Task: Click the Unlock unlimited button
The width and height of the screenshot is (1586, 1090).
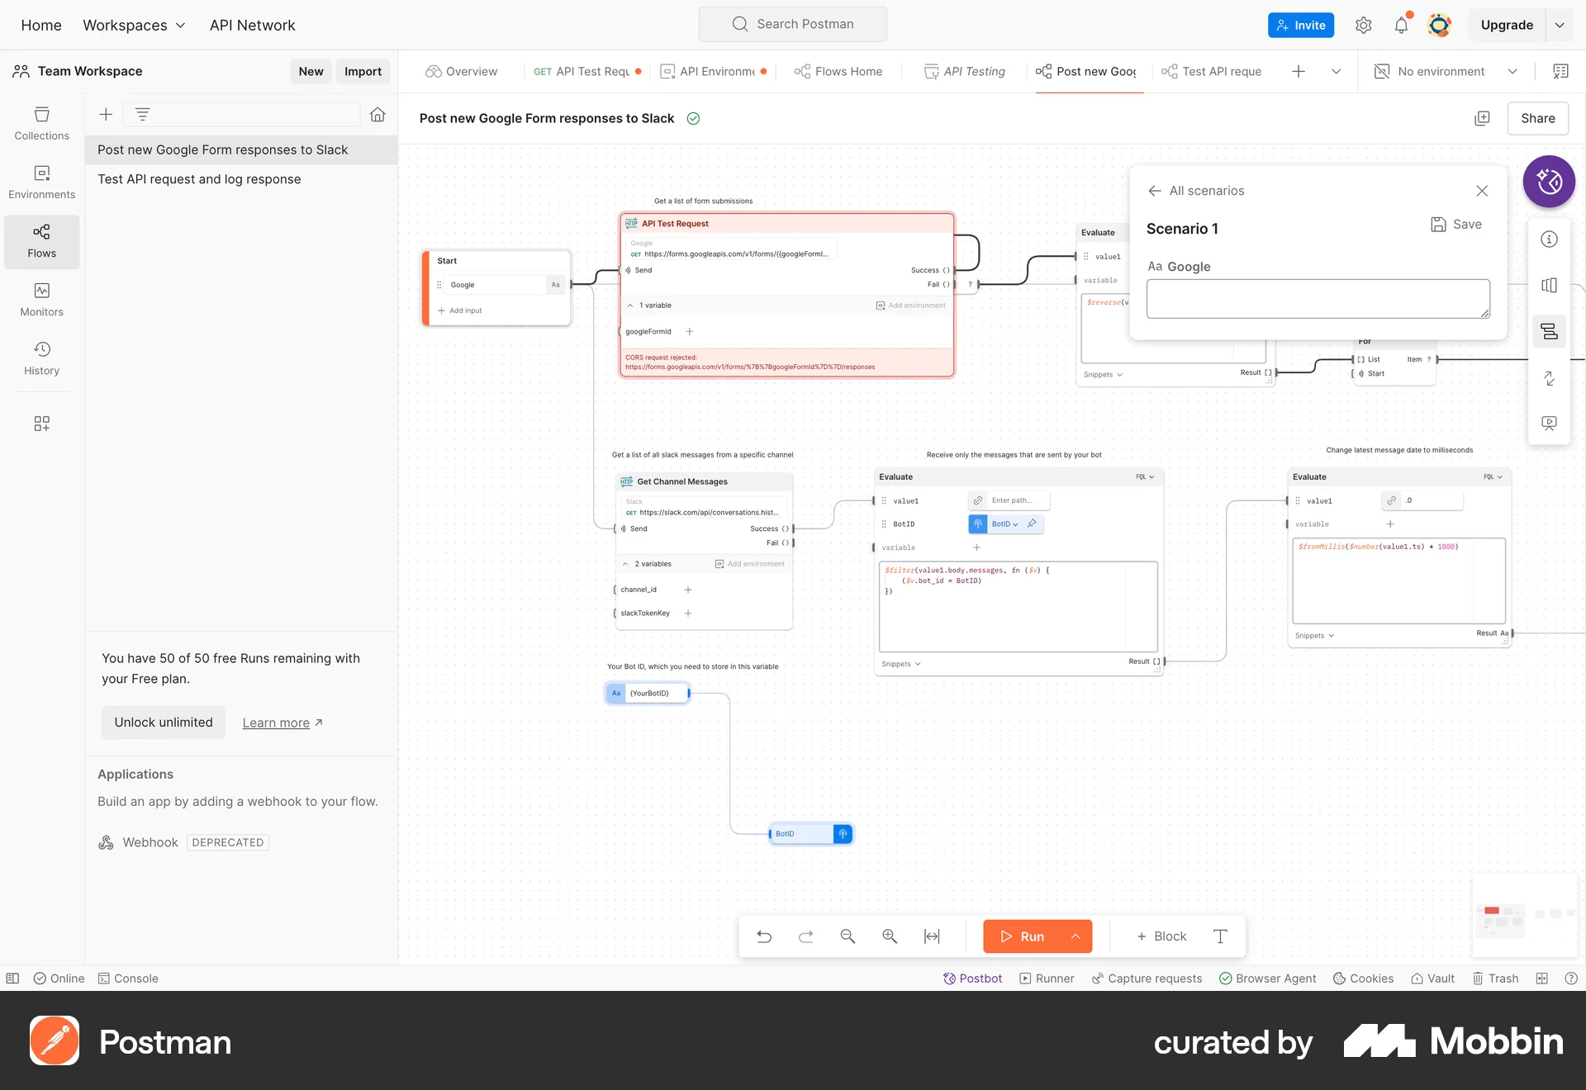Action: [x=164, y=722]
